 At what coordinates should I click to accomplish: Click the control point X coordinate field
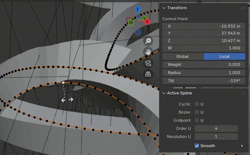tap(203, 26)
